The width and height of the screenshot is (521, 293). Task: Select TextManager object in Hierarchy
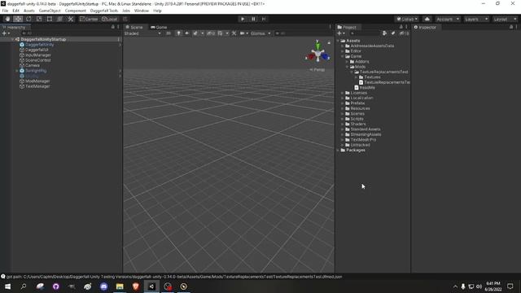[37, 86]
